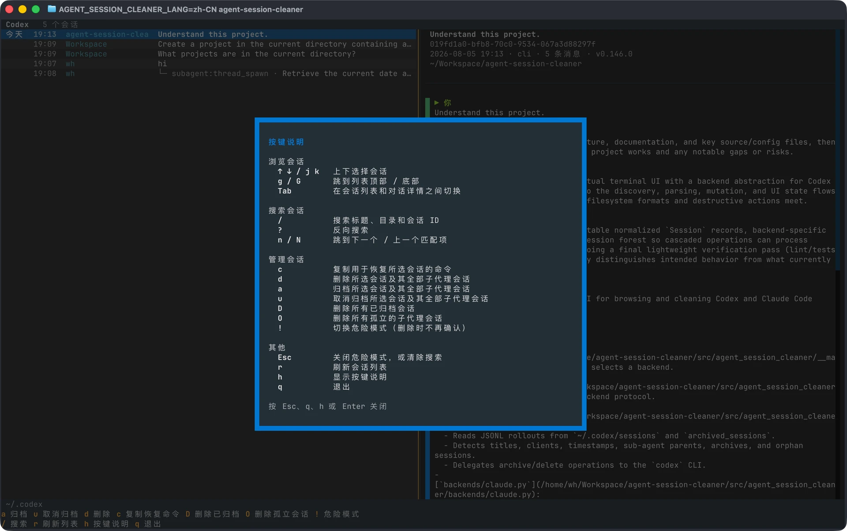Click '刷新会话列表' help line
This screenshot has height=531, width=847.
tap(360, 367)
